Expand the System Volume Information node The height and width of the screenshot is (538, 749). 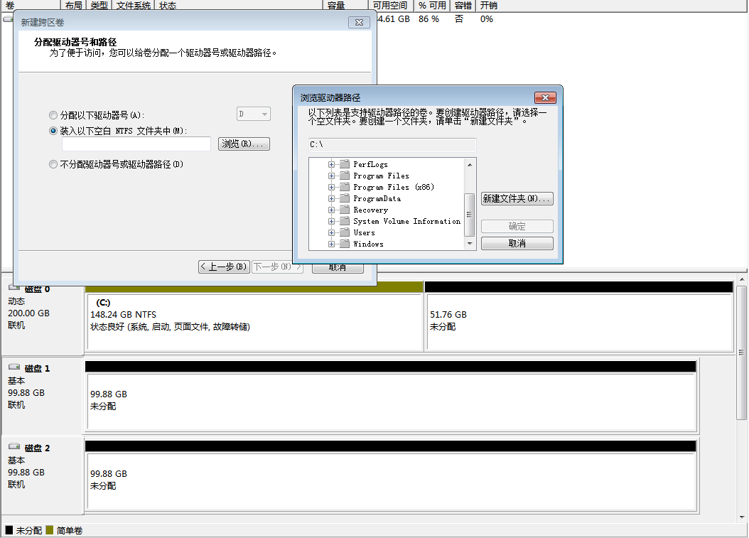click(x=331, y=221)
